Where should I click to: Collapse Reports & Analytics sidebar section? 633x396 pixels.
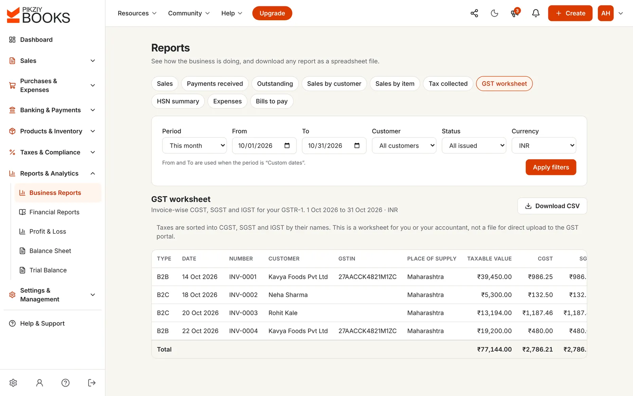(53, 173)
